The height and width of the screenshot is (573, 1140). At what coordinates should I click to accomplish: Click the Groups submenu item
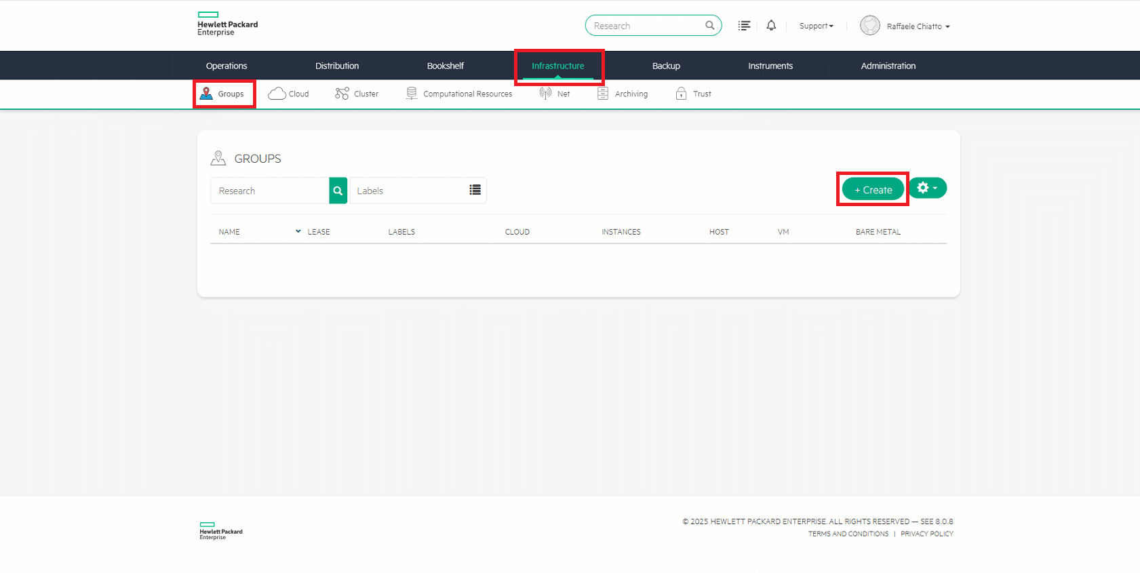tap(222, 94)
